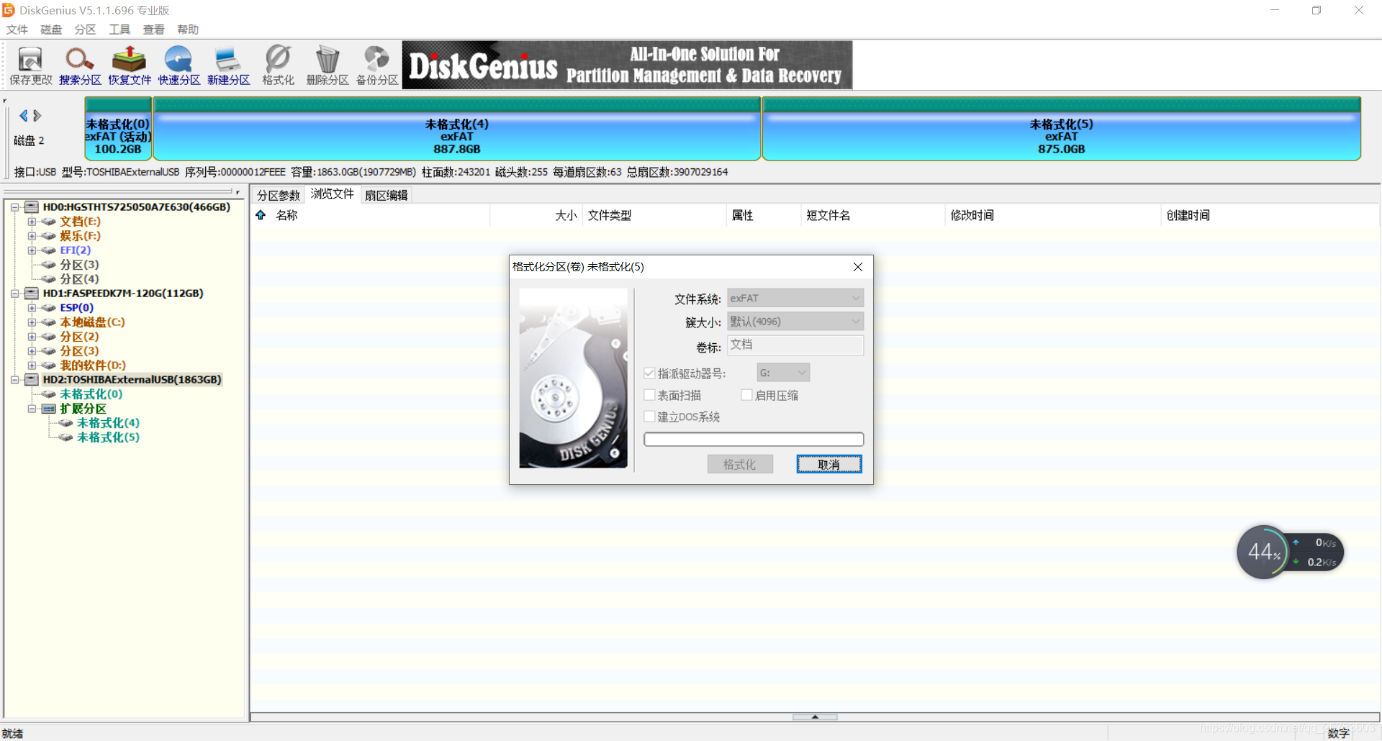Click the 格式化 button in the dialog
The image size is (1382, 741).
tap(740, 465)
